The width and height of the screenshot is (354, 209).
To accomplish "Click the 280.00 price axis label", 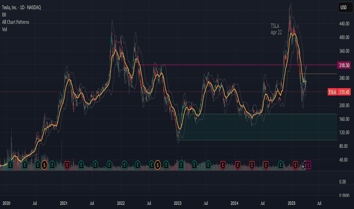I will [x=344, y=78].
